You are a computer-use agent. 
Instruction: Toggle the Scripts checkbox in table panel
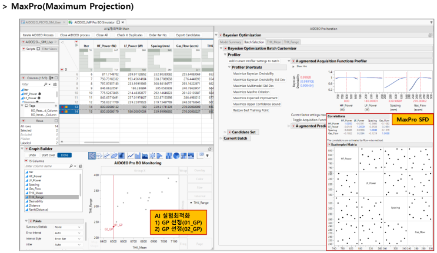38,49
